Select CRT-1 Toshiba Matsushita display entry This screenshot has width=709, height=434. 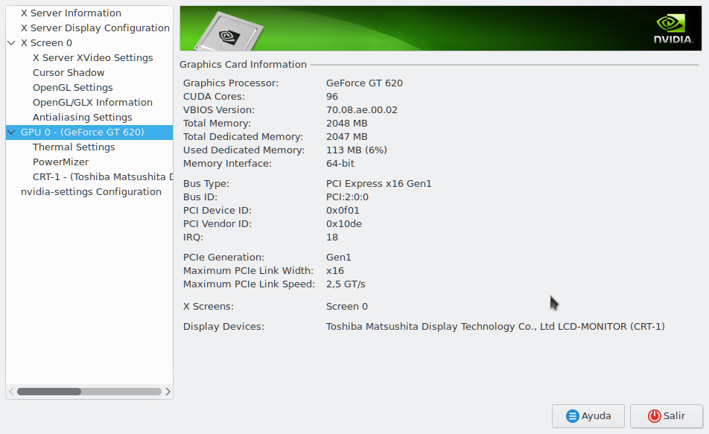point(103,177)
